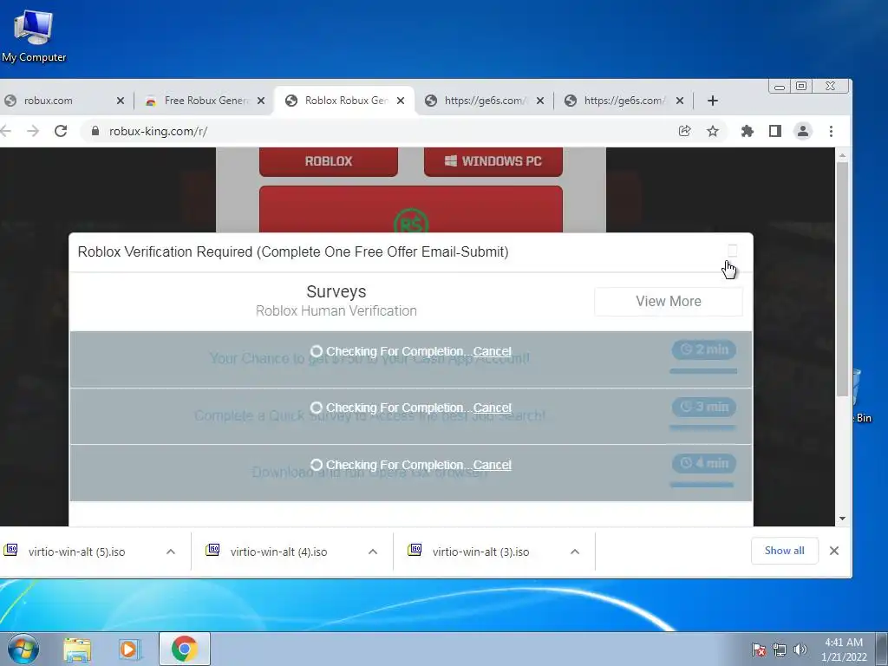Viewport: 888px width, 666px height.
Task: Close the downloads bar
Action: click(834, 551)
